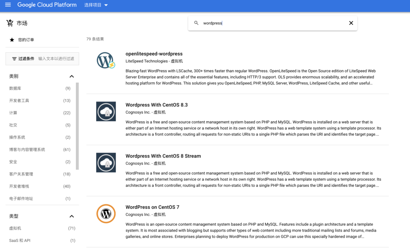Click the marketplace shopping cart icon

point(10,23)
